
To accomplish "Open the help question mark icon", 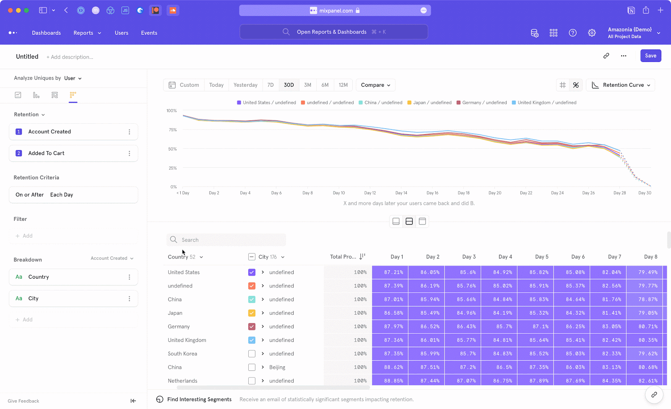I will 572,33.
